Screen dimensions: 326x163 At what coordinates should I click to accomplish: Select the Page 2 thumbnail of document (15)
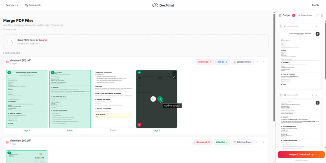pyautogui.click(x=70, y=99)
